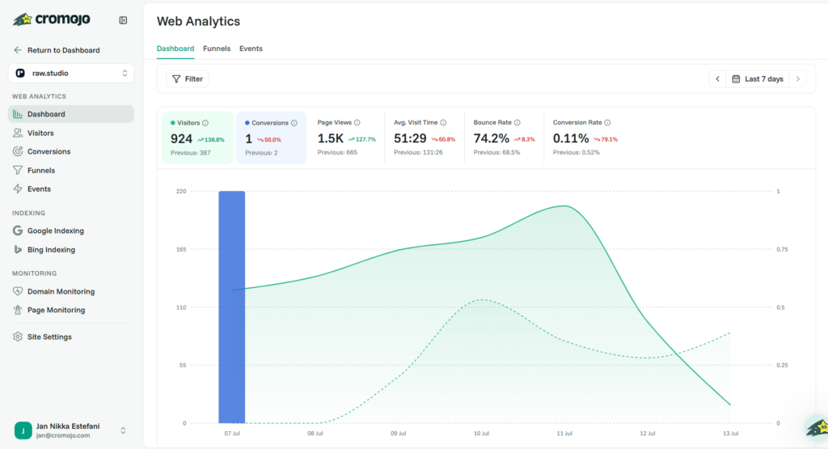Screen dimensions: 828x449
Task: Select the Bounce Rate metric card
Action: tap(504, 138)
